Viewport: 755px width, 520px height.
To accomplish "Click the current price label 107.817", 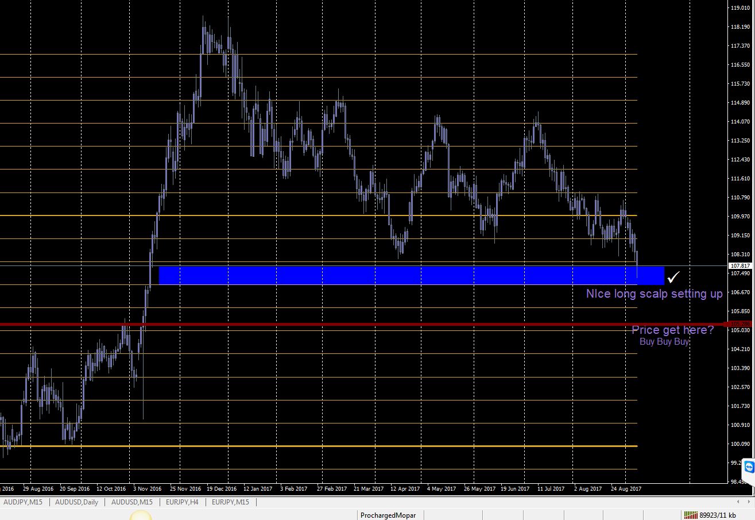I will click(740, 266).
